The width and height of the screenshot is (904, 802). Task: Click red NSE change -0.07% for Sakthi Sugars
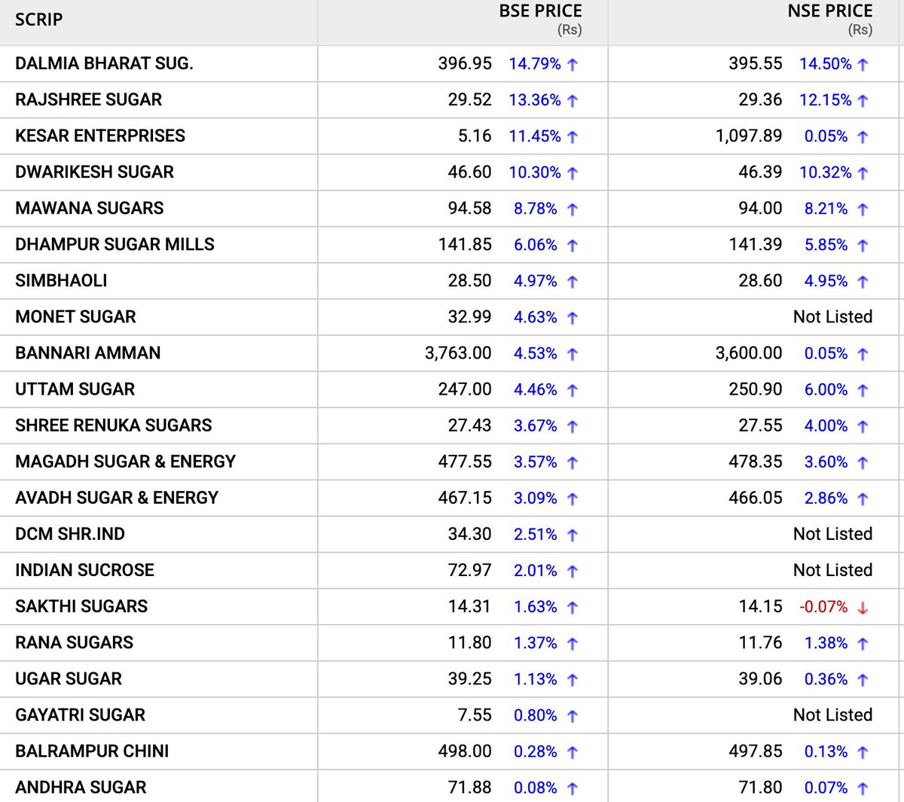(823, 605)
